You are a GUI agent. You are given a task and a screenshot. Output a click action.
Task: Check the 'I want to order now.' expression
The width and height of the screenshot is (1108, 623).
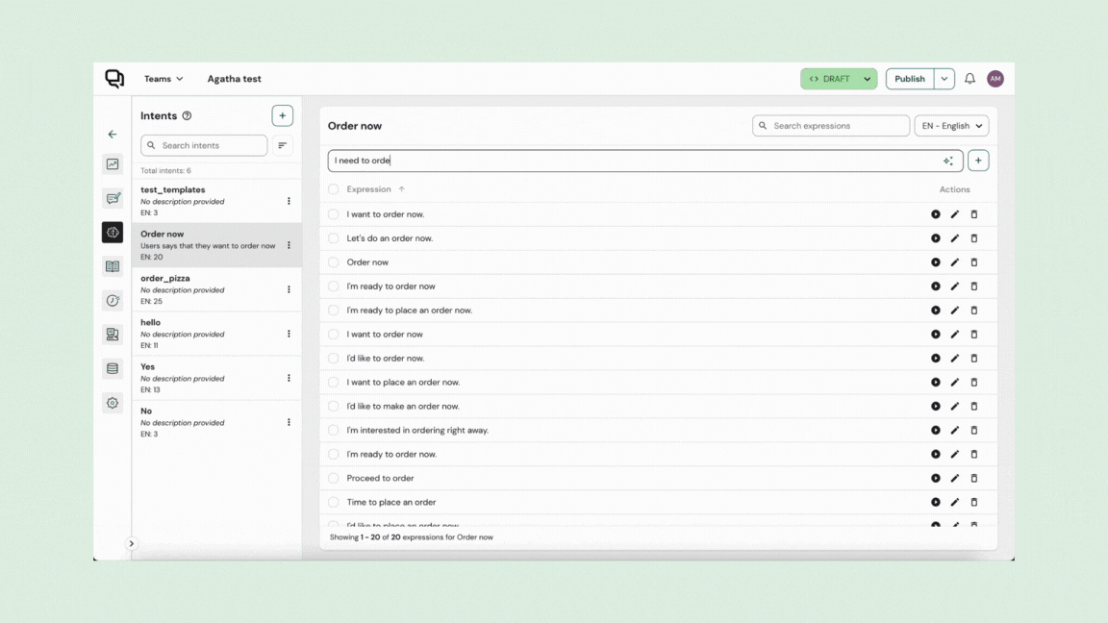click(x=334, y=214)
